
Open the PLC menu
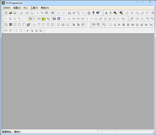point(25,8)
